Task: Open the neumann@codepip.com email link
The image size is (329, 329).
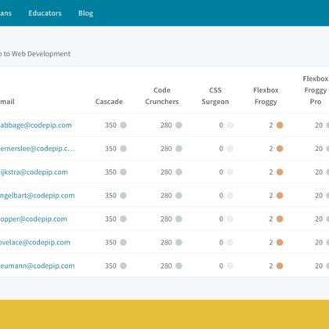Action: [x=38, y=266]
